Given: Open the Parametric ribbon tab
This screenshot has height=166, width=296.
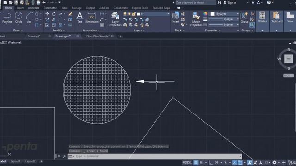Looking at the screenshot, I should click(x=50, y=8).
